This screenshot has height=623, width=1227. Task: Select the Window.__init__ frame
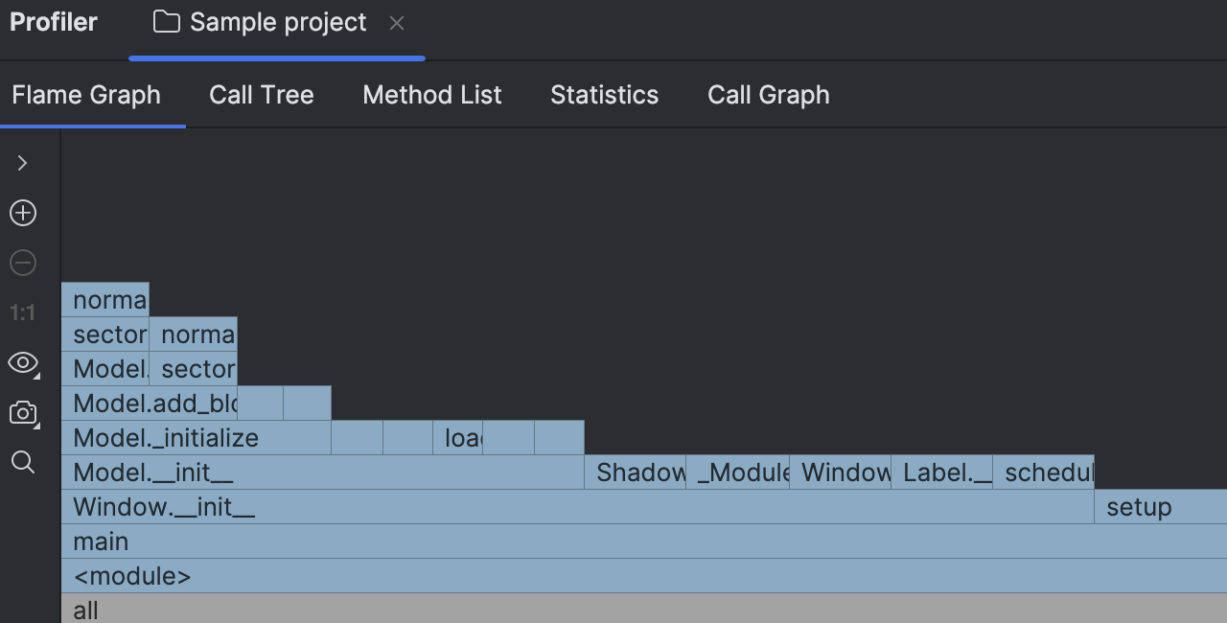[575, 507]
